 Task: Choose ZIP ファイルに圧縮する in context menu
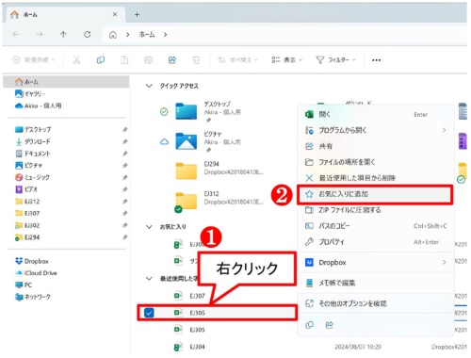coord(376,210)
